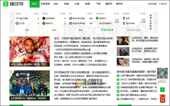The height and width of the screenshot is (106, 170).
Task: Open 玲珑轮胎 | 切尔西夺冠收官 article
Action: point(81,46)
